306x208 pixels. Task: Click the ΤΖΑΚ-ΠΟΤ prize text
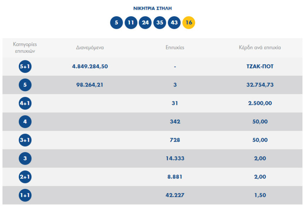coord(258,66)
